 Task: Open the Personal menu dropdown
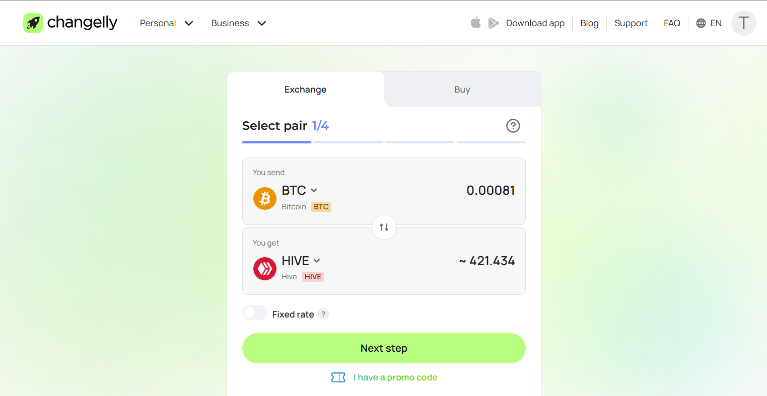[x=166, y=23]
